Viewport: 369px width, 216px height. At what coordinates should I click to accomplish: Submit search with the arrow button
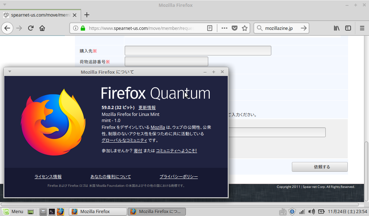(x=303, y=28)
